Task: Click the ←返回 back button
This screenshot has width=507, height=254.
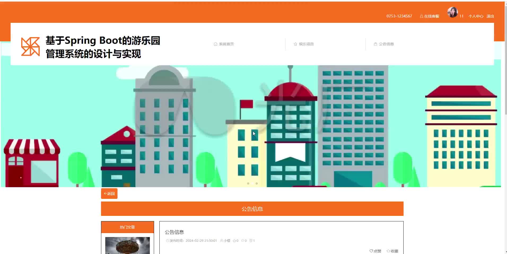Action: coord(109,194)
